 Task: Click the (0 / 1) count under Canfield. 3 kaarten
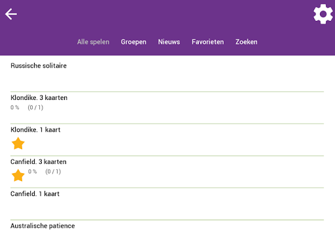coord(53,171)
